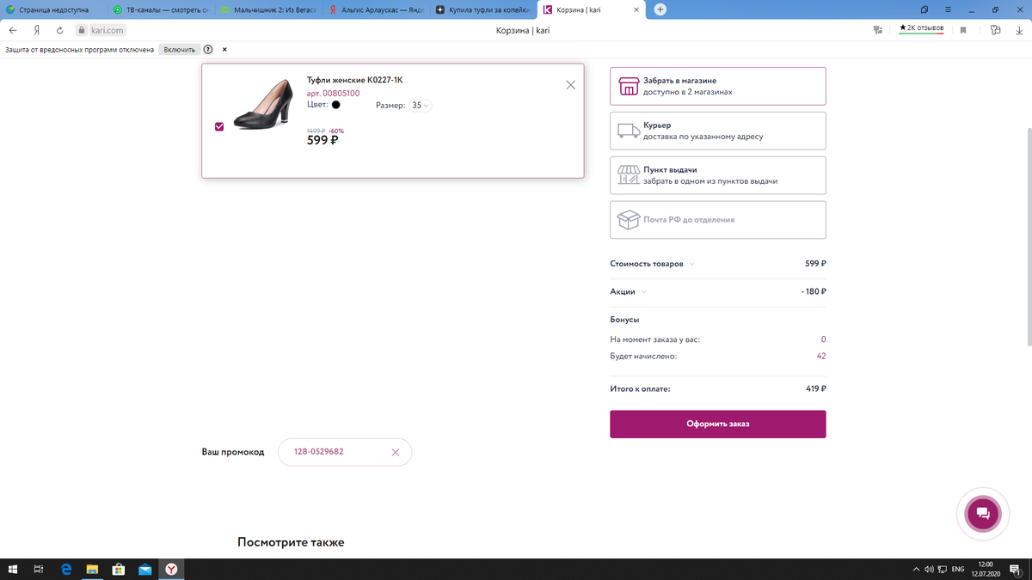The width and height of the screenshot is (1032, 580).
Task: Select the Пункт выдачи pickup point icon
Action: point(626,174)
